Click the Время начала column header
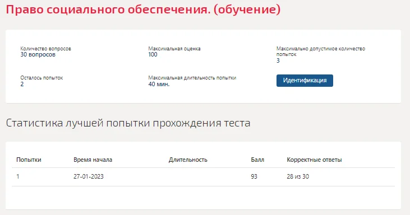410x215 pixels. (93, 160)
